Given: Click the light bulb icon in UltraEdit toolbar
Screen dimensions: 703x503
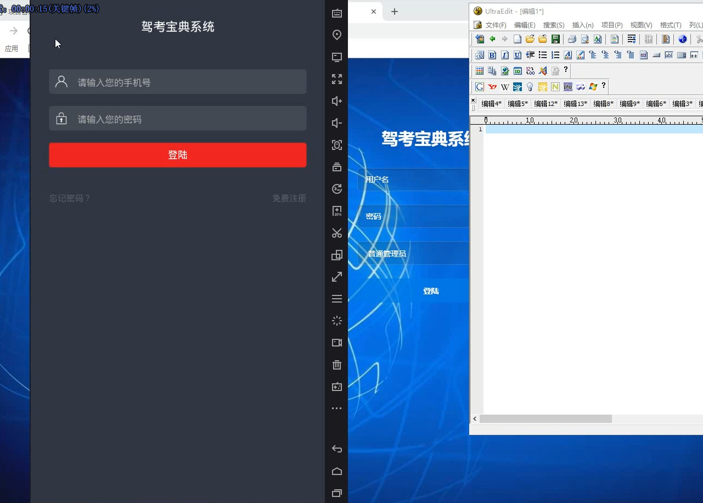Looking at the screenshot, I should [530, 87].
